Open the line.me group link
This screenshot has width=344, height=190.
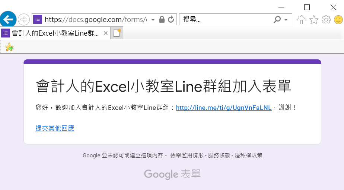224,108
